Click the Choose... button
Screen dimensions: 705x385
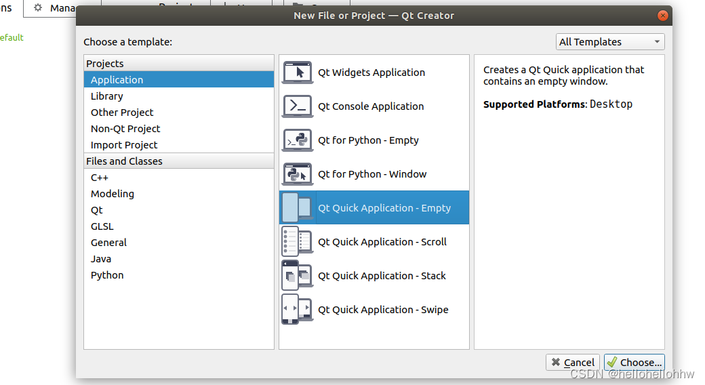click(x=634, y=362)
